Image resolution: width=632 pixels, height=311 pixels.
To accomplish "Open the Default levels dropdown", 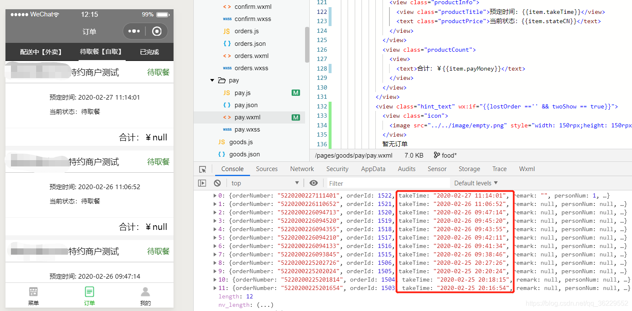I will pyautogui.click(x=476, y=183).
